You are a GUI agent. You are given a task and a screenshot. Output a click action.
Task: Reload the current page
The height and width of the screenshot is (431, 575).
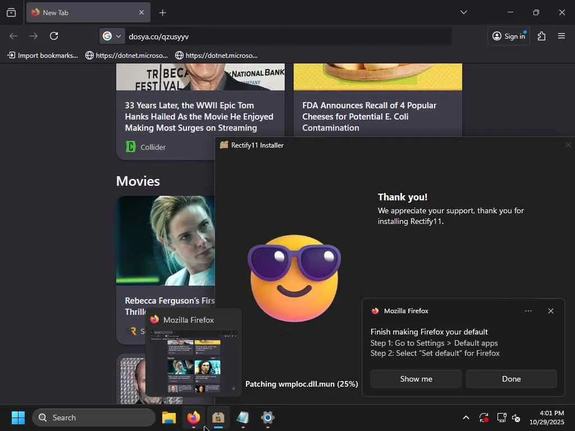54,36
